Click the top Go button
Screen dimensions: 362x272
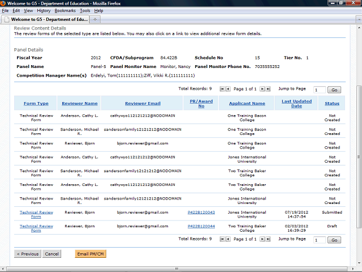pos(334,90)
